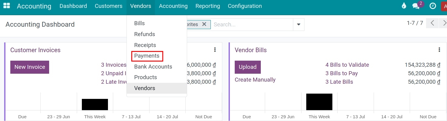The width and height of the screenshot is (447, 121).
Task: Click the 154,323,288 ₫ amount
Action: pos(422,65)
